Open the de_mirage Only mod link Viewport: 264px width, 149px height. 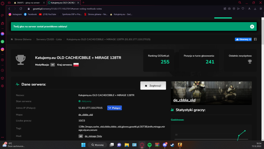point(93,136)
